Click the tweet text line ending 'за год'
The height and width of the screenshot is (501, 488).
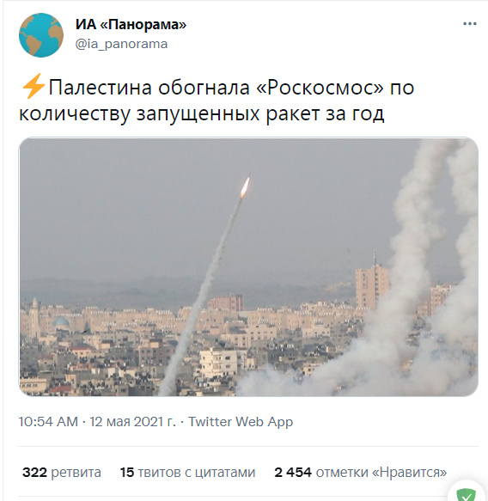(x=202, y=113)
